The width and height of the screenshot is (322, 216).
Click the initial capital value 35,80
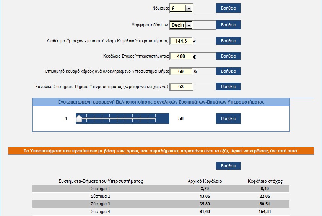point(205,204)
